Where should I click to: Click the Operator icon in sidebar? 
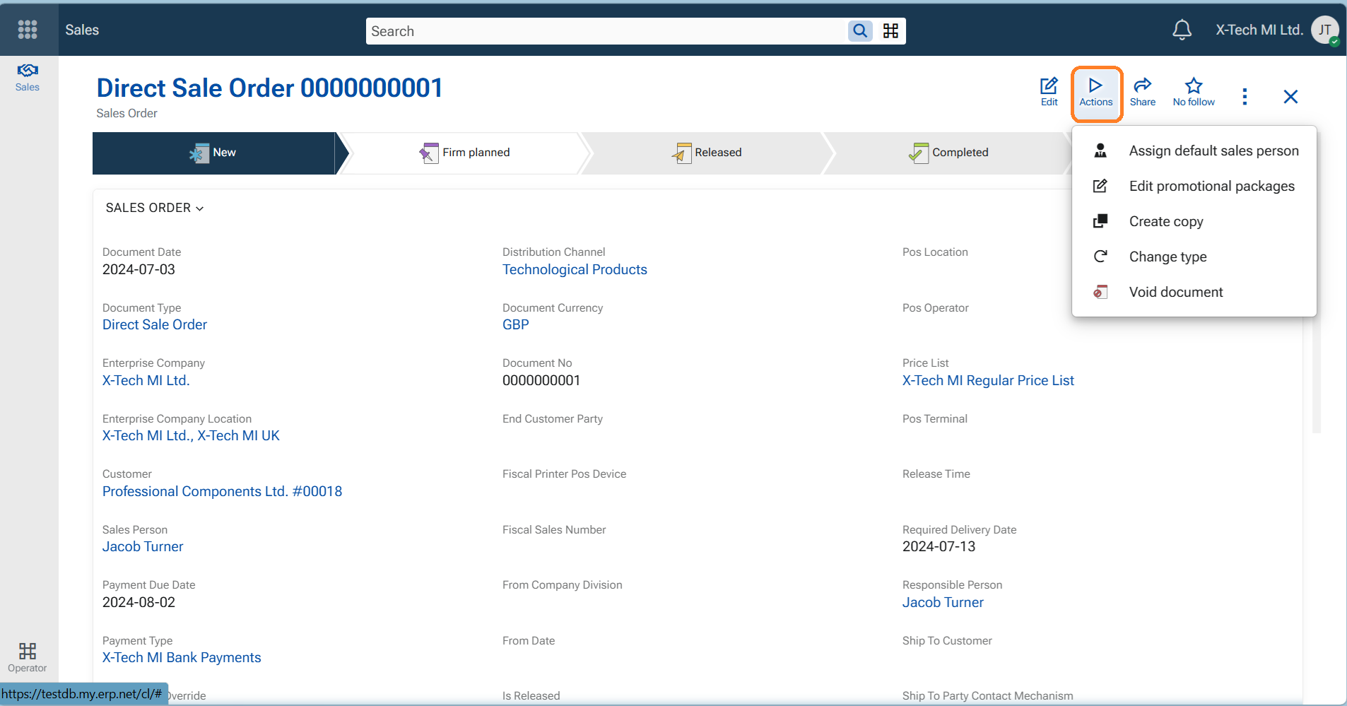click(x=28, y=657)
